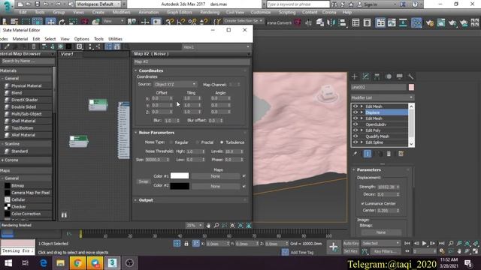This screenshot has height=270, width=481.
Task: Click the Pin Stack icon
Action: click(355, 154)
